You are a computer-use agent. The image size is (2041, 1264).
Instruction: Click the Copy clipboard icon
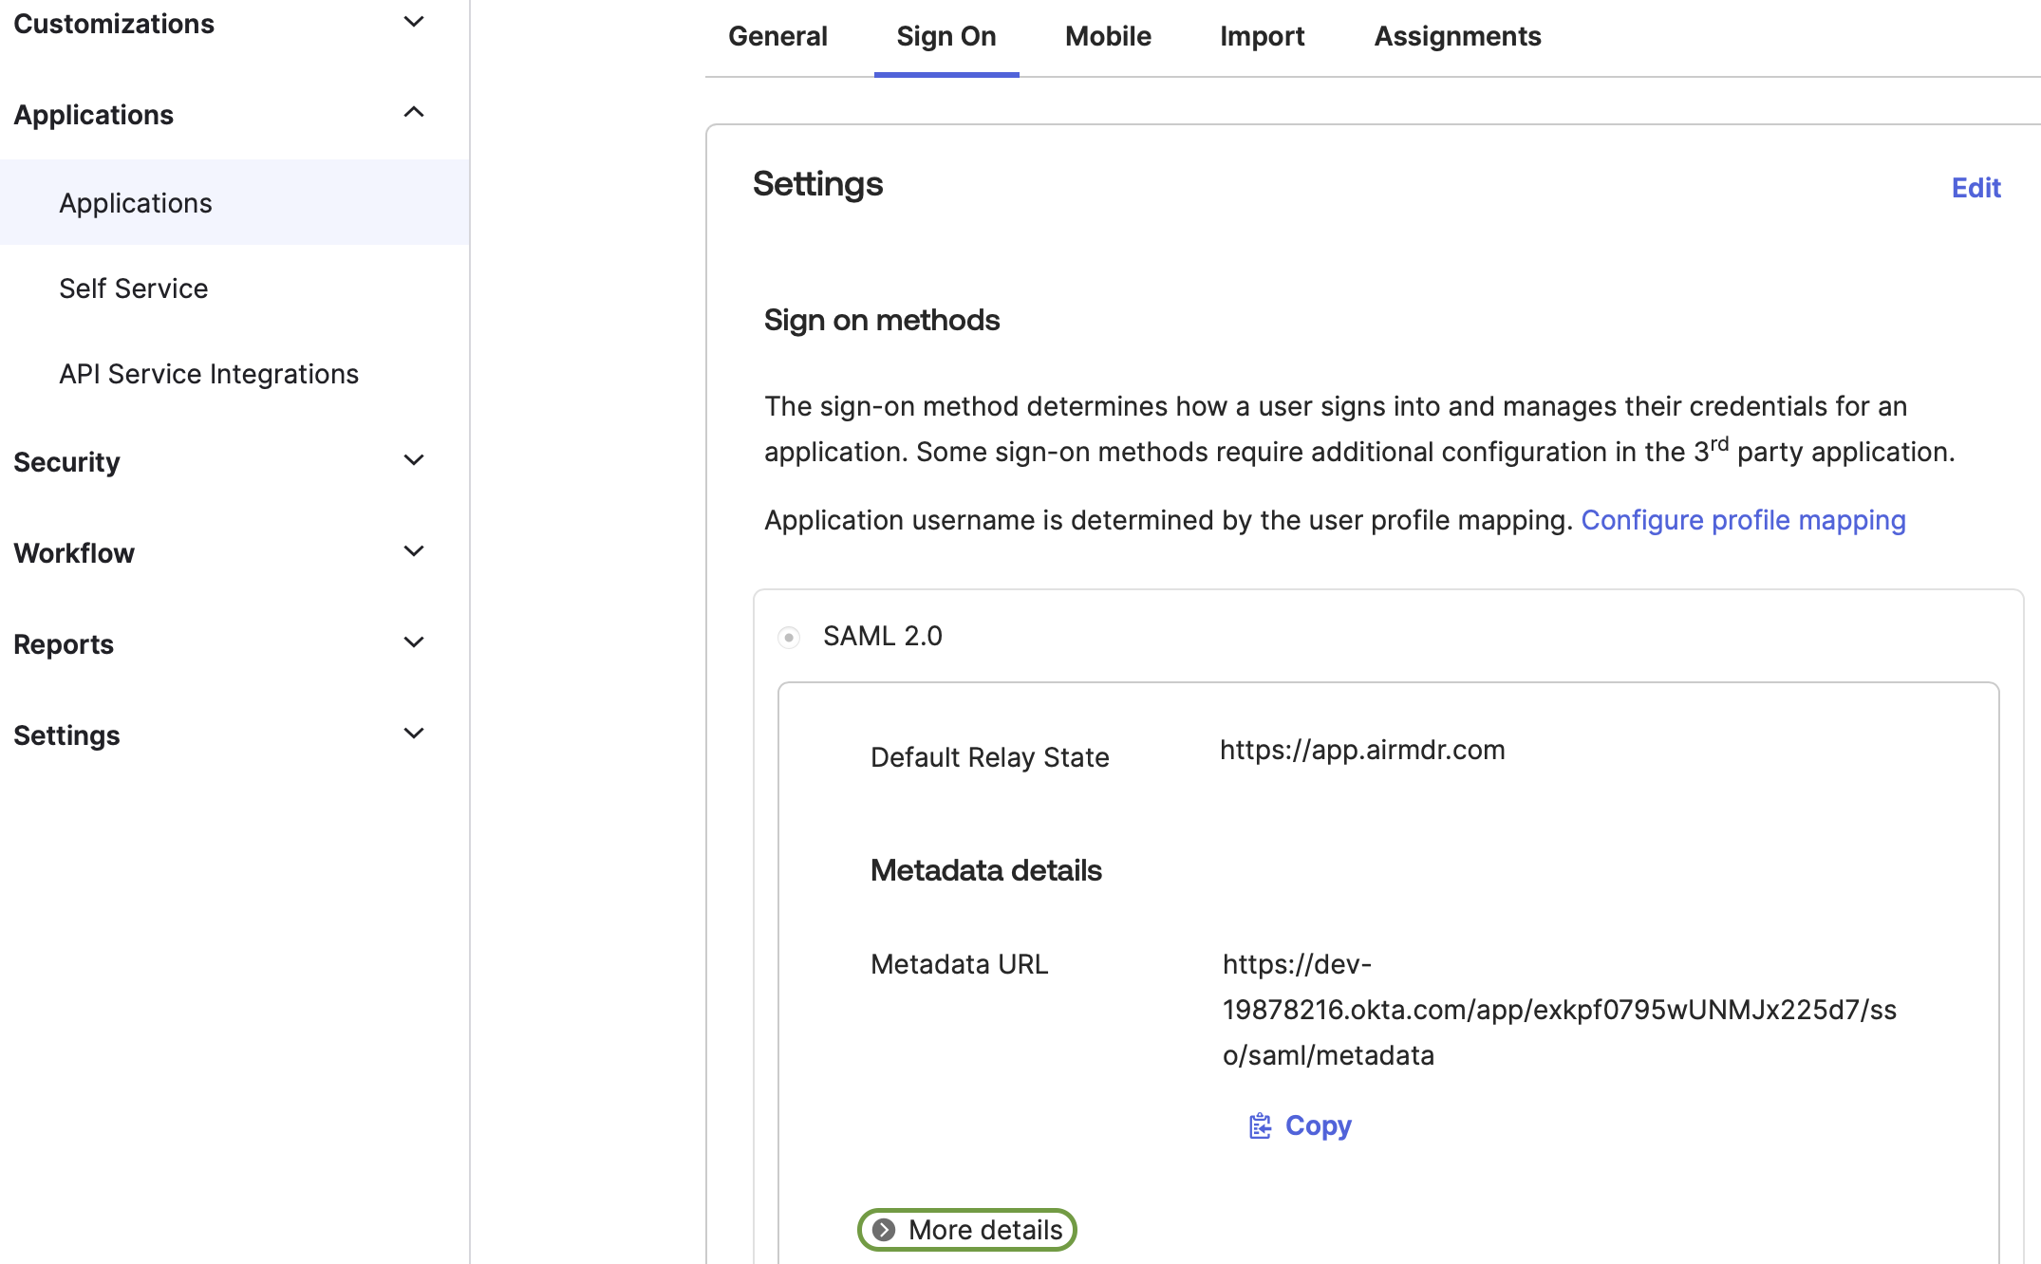tap(1260, 1125)
